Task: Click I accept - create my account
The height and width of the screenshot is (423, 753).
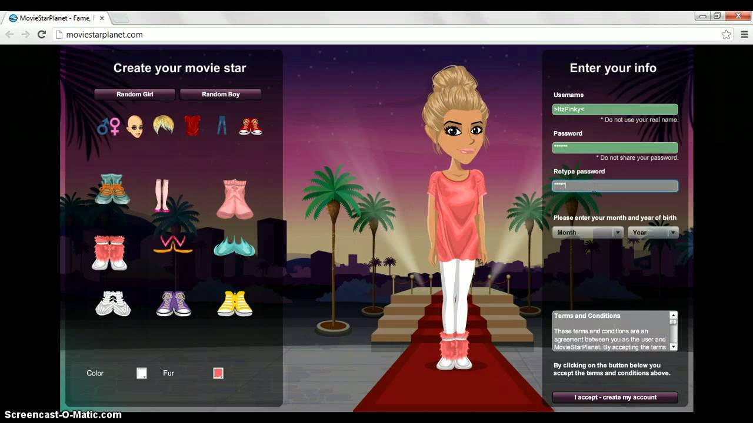Action: tap(615, 397)
